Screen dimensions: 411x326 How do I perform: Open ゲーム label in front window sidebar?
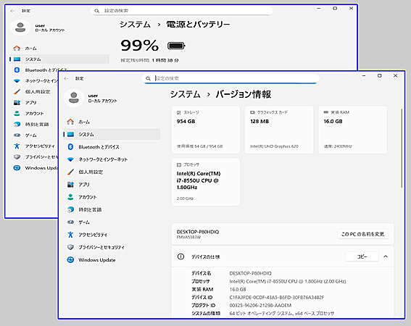84,222
